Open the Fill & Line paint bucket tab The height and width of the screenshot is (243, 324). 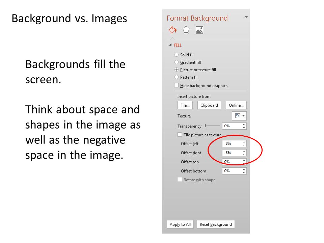[x=172, y=30]
